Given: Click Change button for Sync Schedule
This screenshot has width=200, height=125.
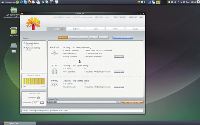Looking at the screenshot, I should [119, 72].
